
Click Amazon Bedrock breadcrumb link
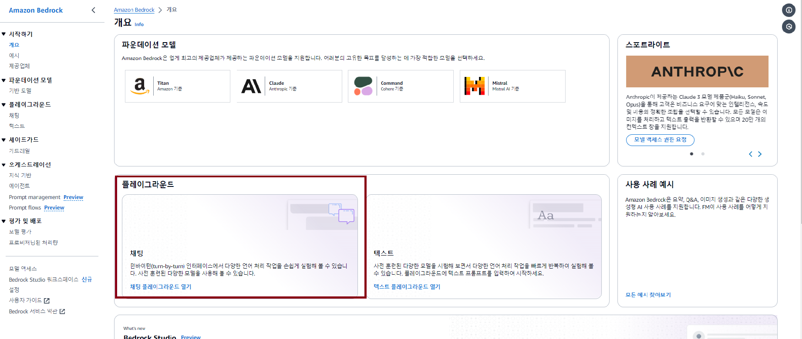point(134,10)
